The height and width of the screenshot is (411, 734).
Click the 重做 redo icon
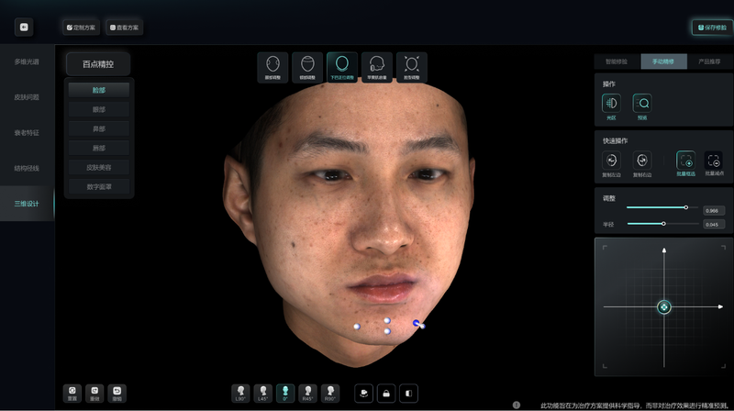[x=95, y=394]
